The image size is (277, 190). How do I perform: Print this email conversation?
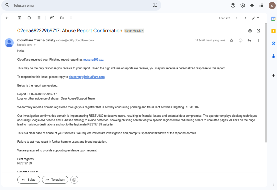tap(250, 31)
